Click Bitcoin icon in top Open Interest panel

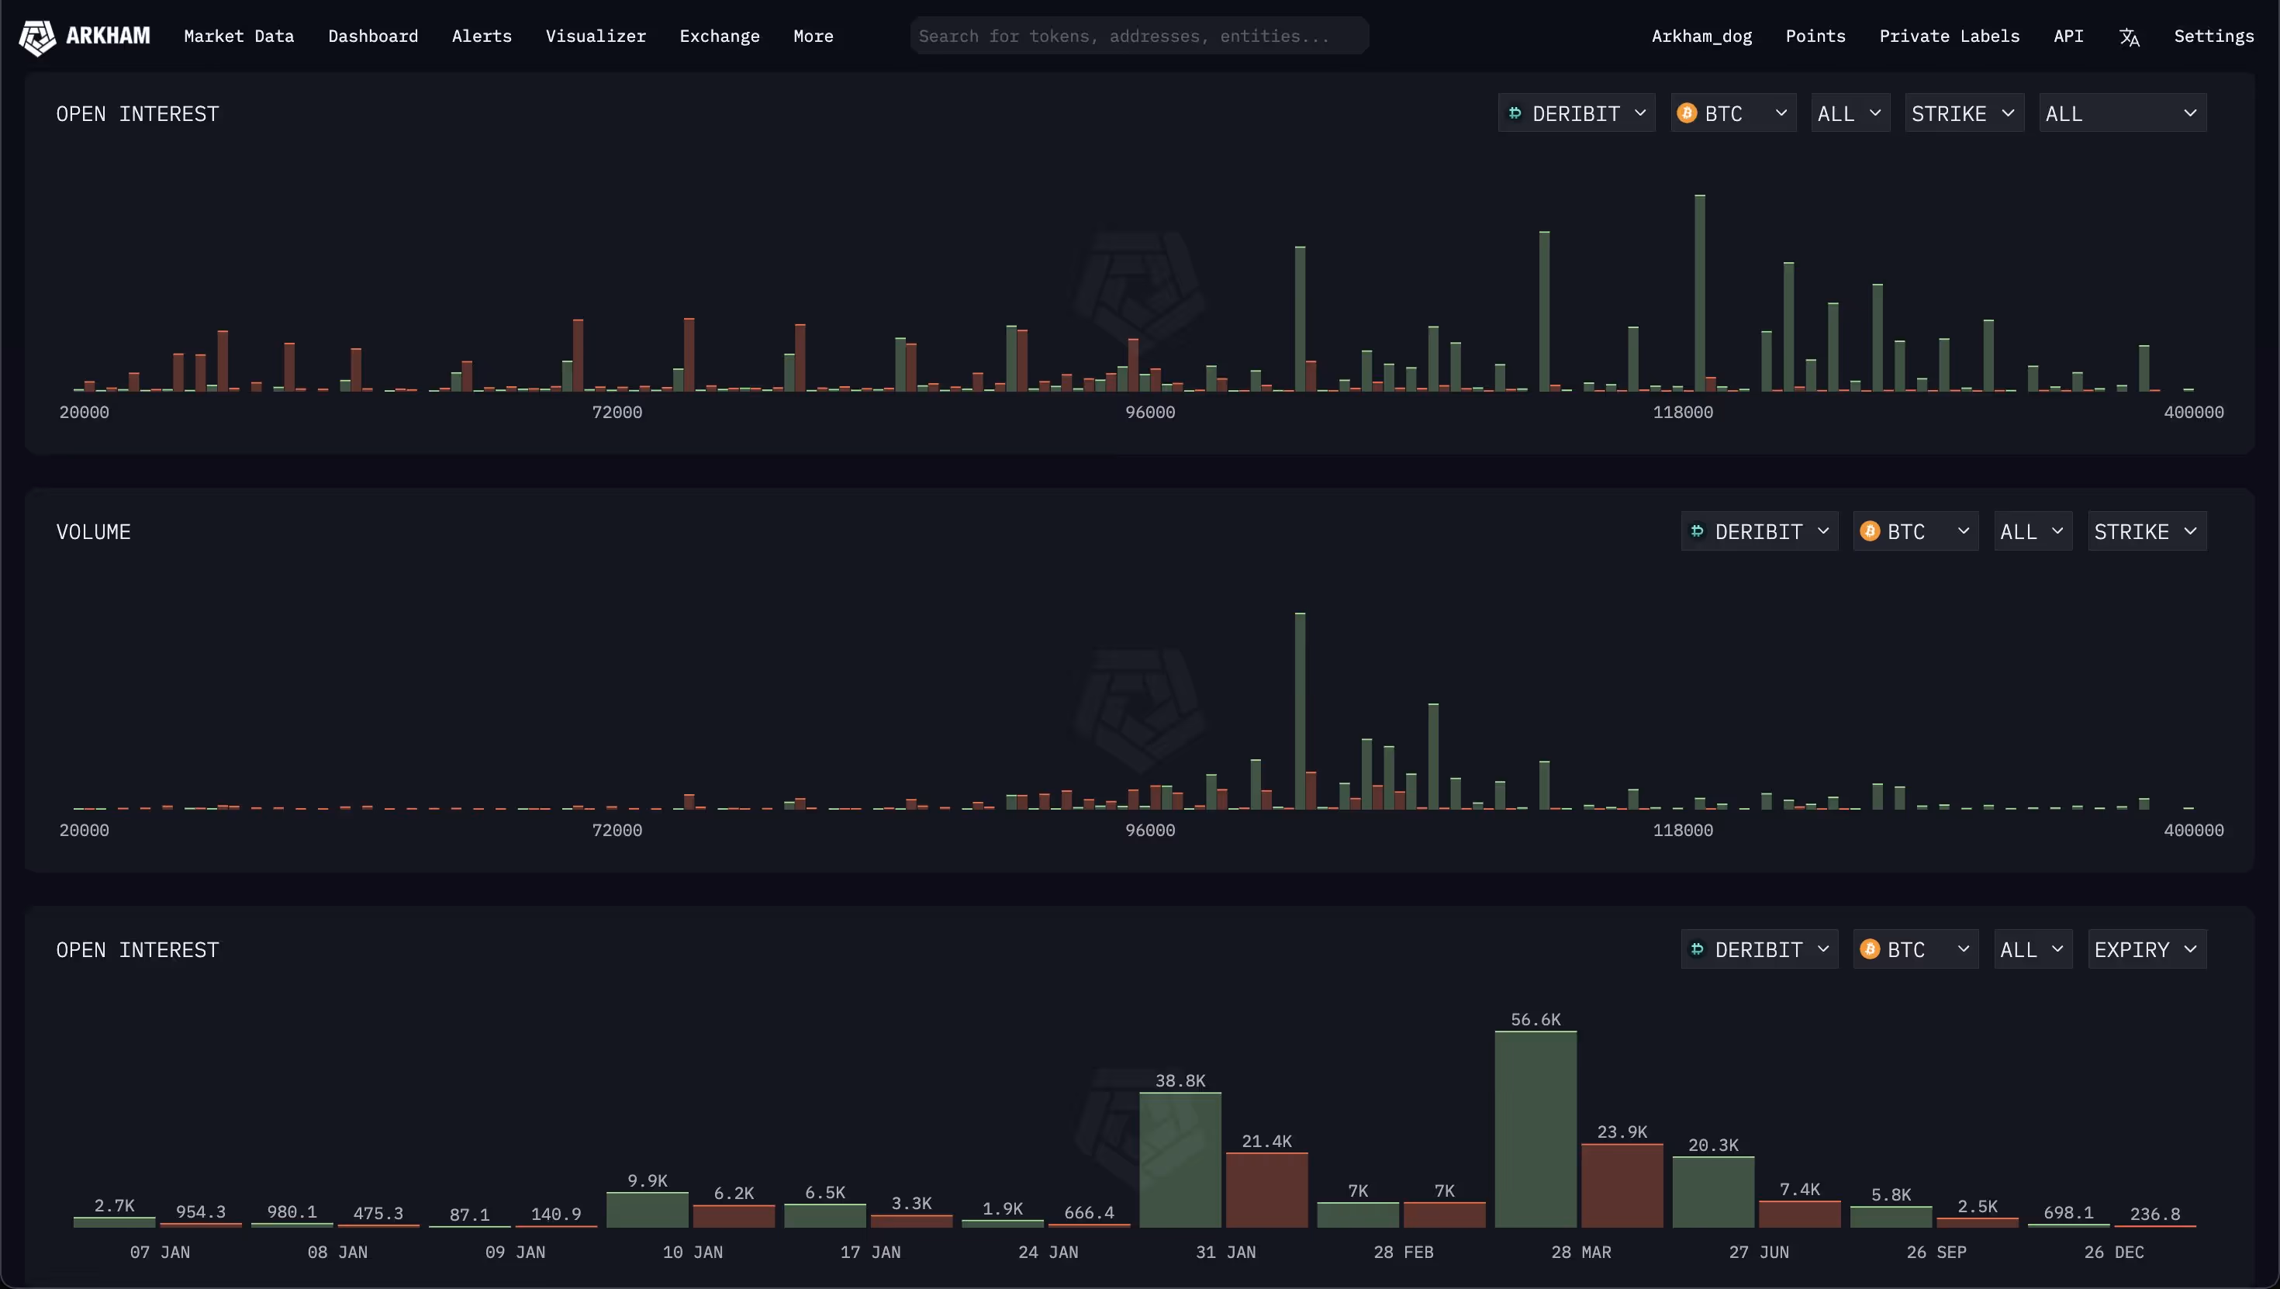click(x=1686, y=113)
